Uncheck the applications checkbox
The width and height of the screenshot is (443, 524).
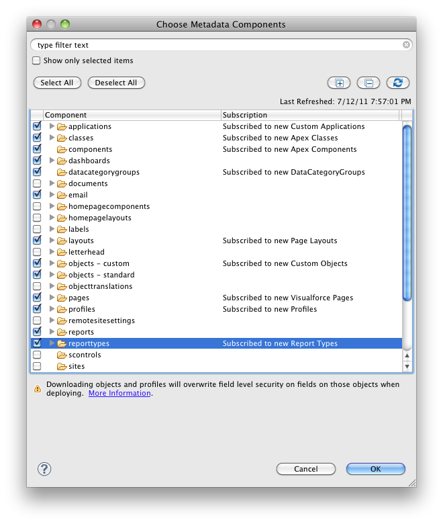pos(37,126)
